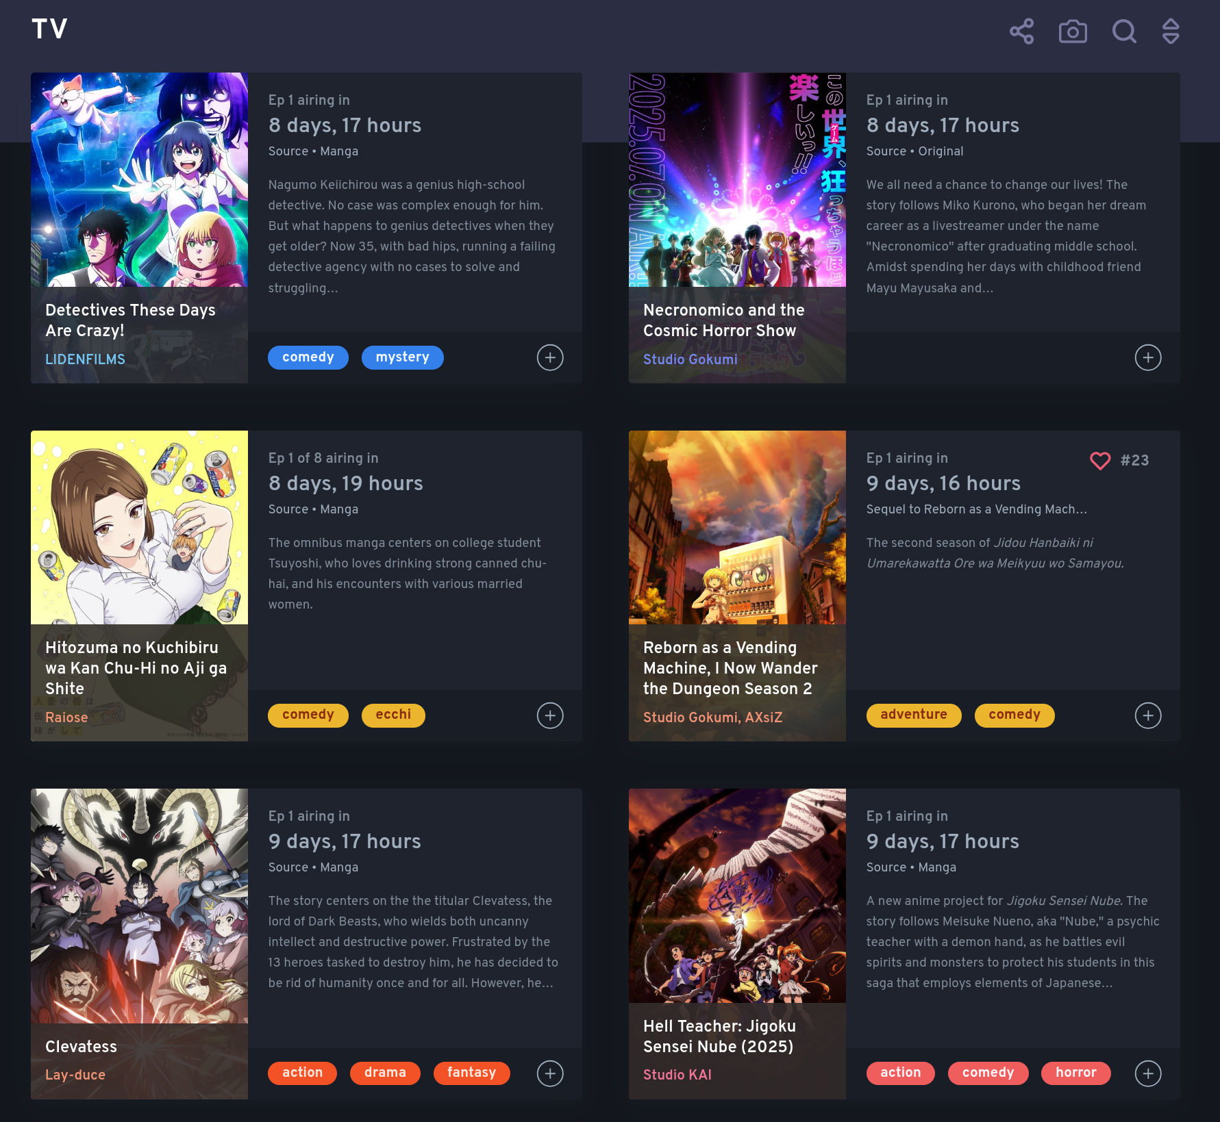Click Hell Teacher Nube cover art
1220x1122 pixels.
(x=737, y=895)
